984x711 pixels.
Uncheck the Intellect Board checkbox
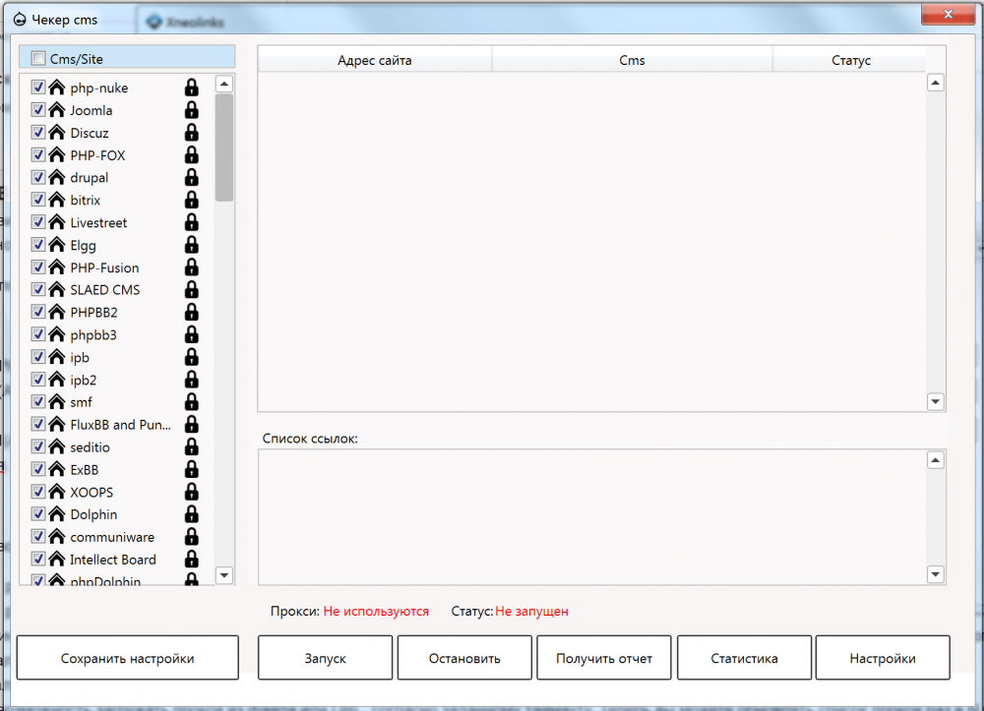pyautogui.click(x=38, y=559)
